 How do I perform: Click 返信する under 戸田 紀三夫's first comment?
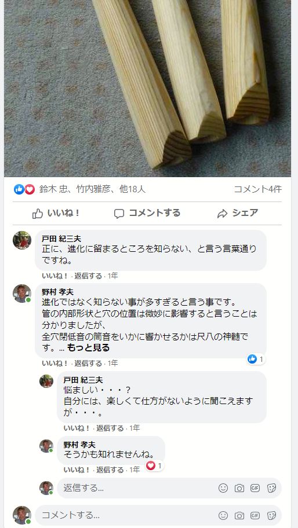click(88, 276)
